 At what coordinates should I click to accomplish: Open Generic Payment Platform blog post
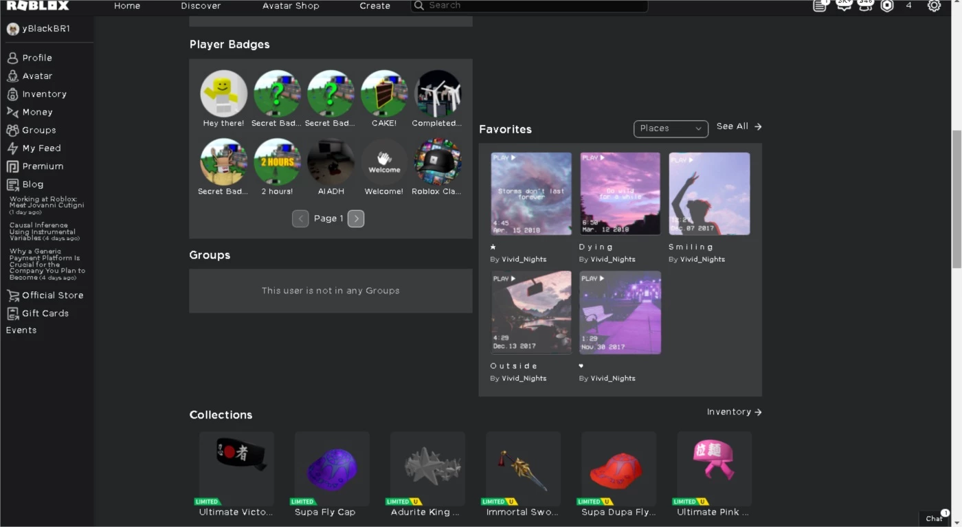coord(47,265)
